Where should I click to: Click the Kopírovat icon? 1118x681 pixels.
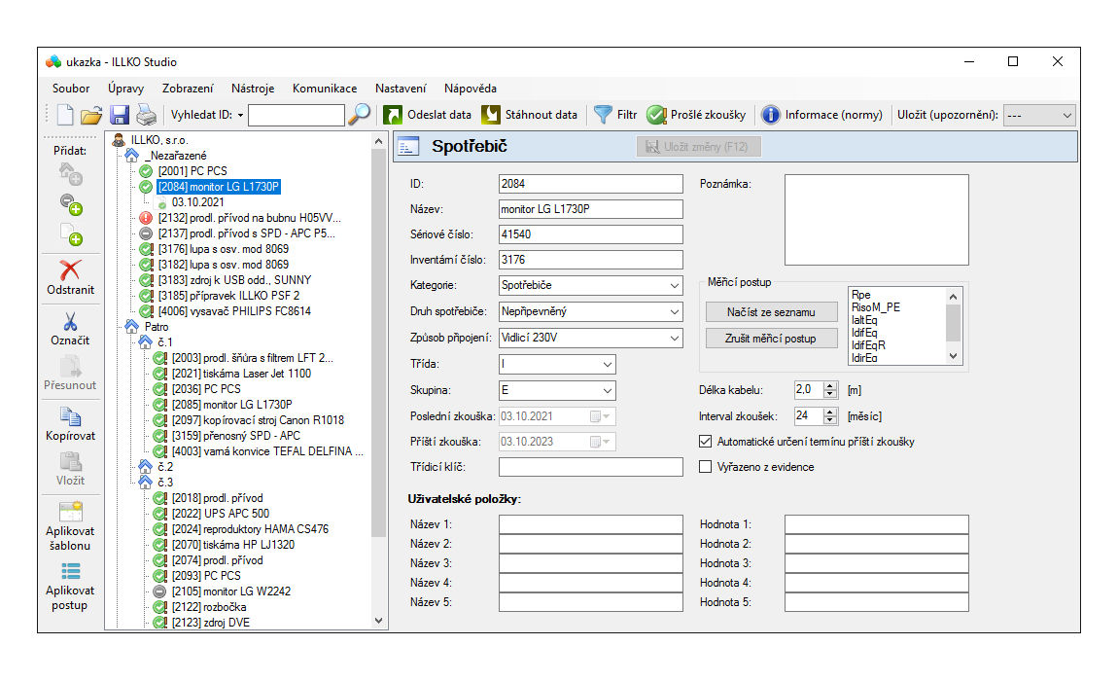coord(70,416)
